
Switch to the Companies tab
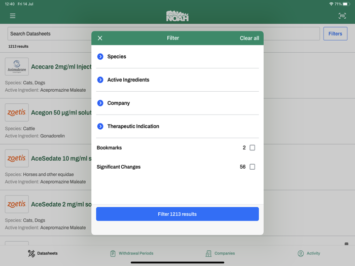220,253
